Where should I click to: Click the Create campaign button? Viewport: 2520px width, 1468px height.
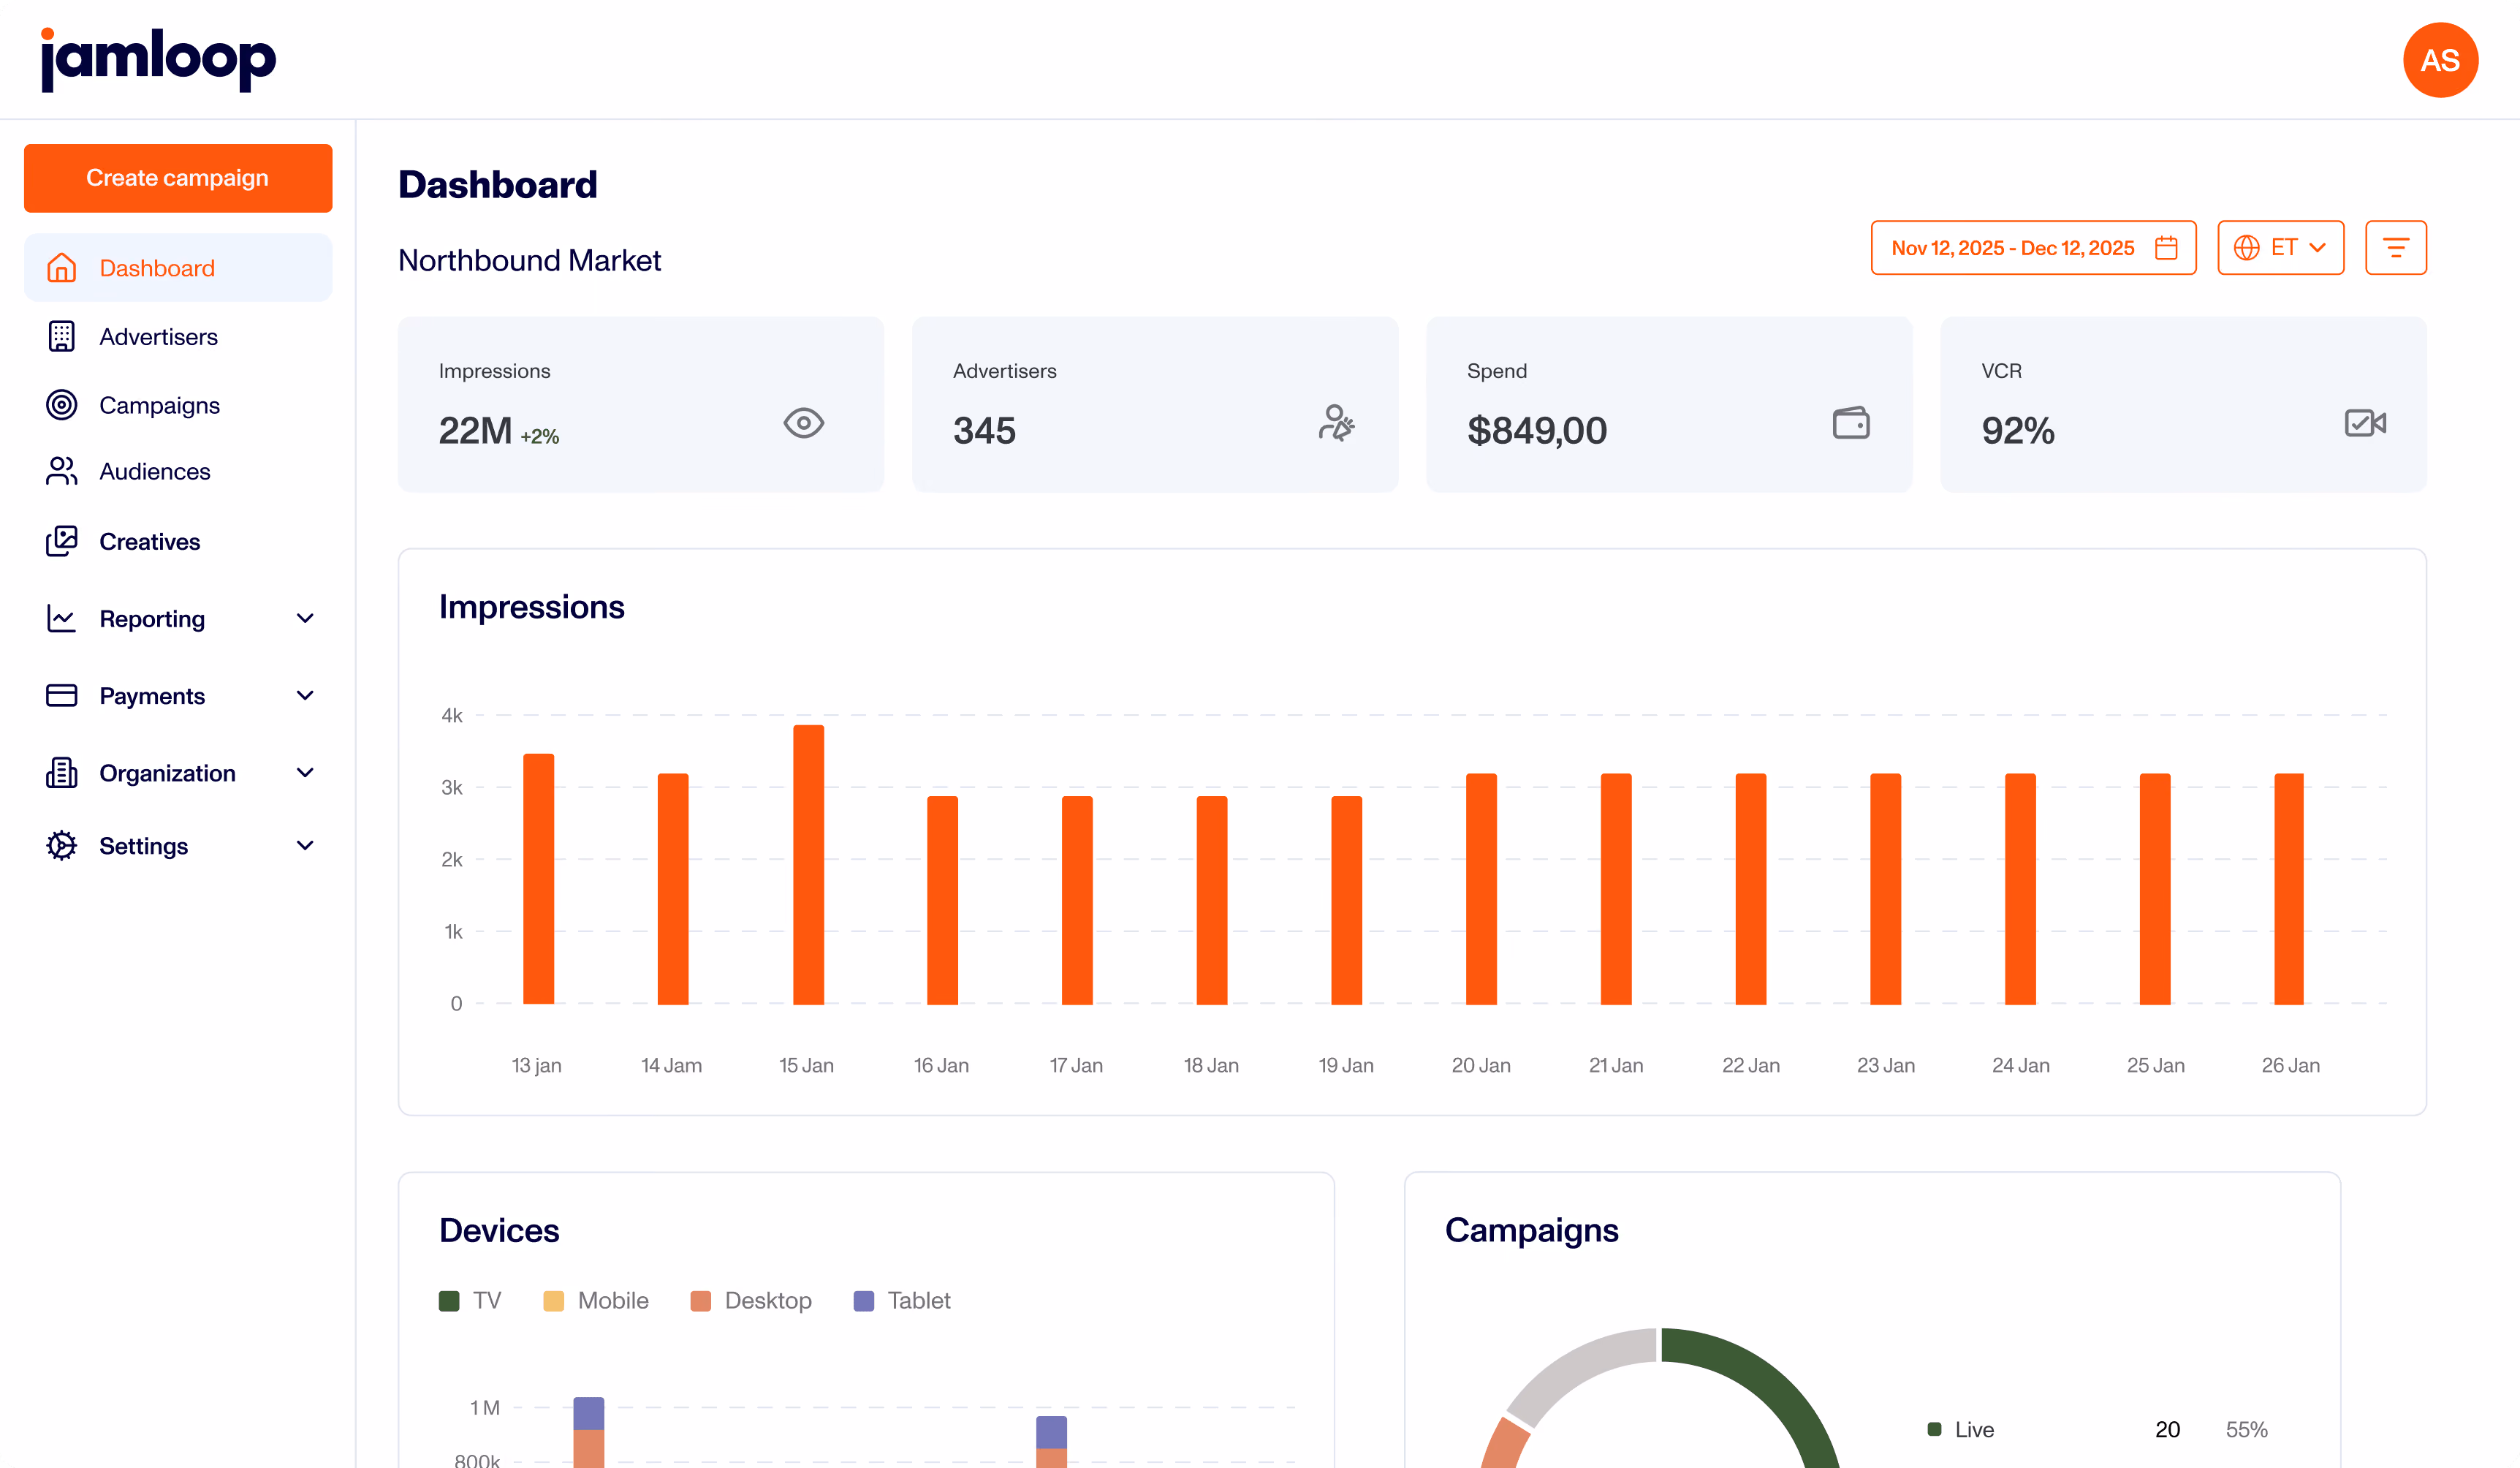tap(178, 178)
